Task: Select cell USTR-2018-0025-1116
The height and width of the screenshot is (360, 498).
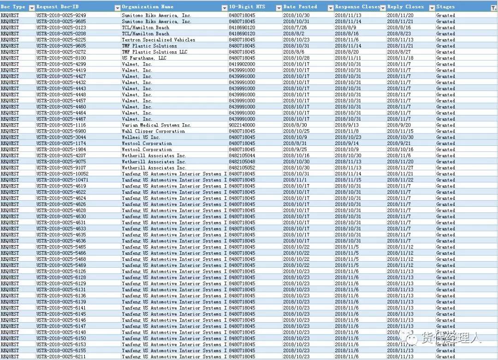Action: pyautogui.click(x=78, y=125)
